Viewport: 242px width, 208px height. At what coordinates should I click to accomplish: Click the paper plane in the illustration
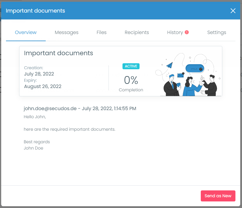(169, 65)
